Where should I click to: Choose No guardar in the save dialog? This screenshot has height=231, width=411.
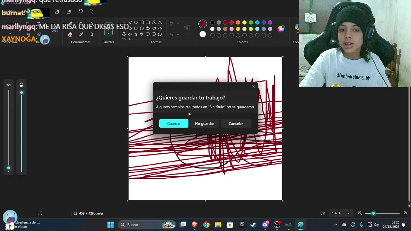coord(205,124)
